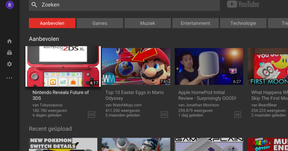
Task: Open the First Moon video thumbnail
Action: click(x=268, y=66)
